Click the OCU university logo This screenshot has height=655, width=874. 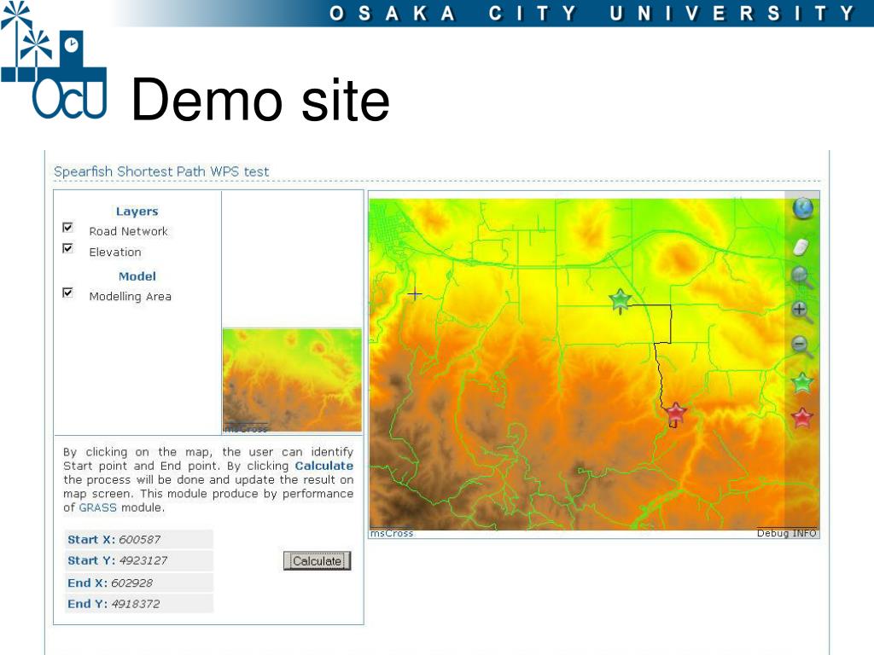tap(54, 61)
